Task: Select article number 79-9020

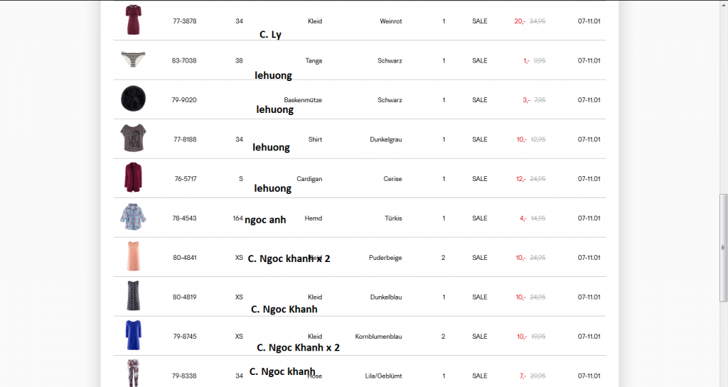Action: coord(184,100)
